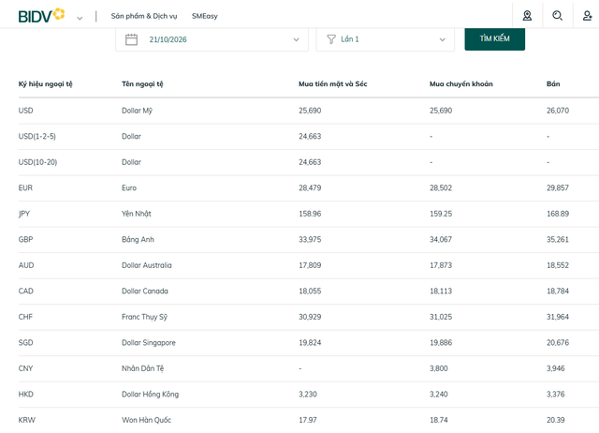This screenshot has width=599, height=433.
Task: Click the Mua chuyển khoản column header
Action: pyautogui.click(x=461, y=83)
